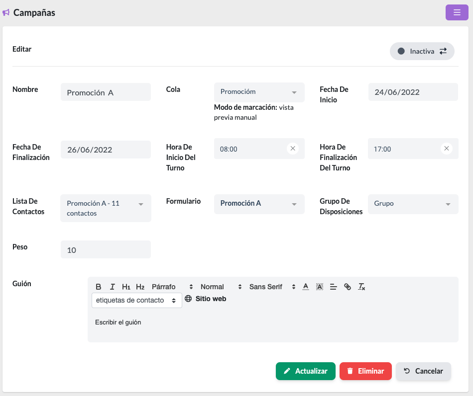Apply Heading 2 style
Viewport: 473px width, 396px height.
(140, 287)
